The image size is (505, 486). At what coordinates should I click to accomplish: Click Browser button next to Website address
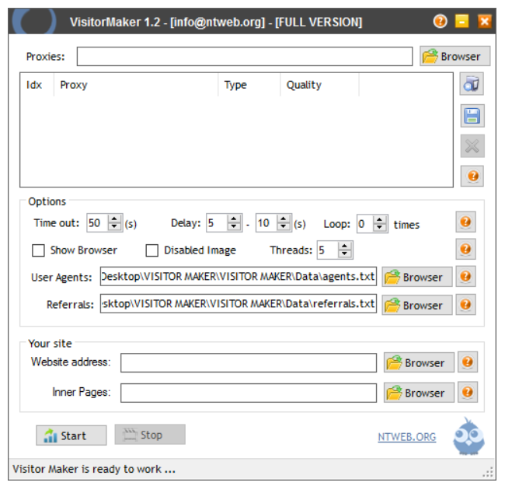[x=419, y=362]
